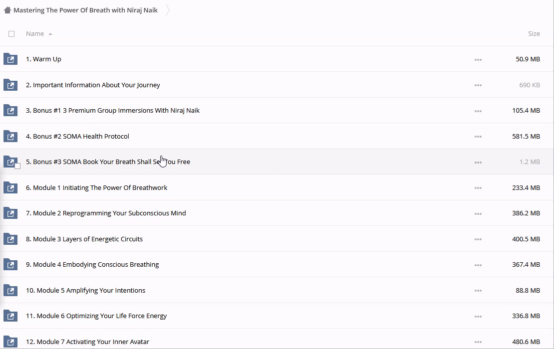Open the Bonus #1 3 Premium Group Immersions folder

113,110
